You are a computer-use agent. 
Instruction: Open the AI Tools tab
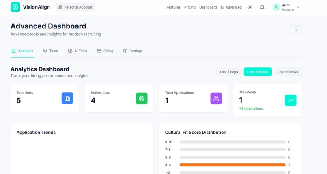(x=77, y=51)
